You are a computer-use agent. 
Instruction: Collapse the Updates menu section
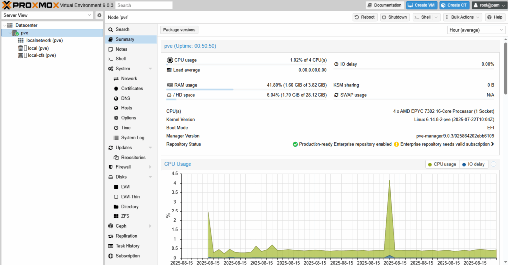[150, 147]
